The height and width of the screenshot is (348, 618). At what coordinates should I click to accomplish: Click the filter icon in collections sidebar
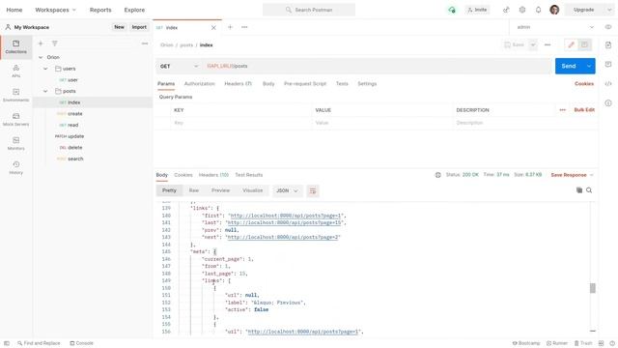(55, 43)
